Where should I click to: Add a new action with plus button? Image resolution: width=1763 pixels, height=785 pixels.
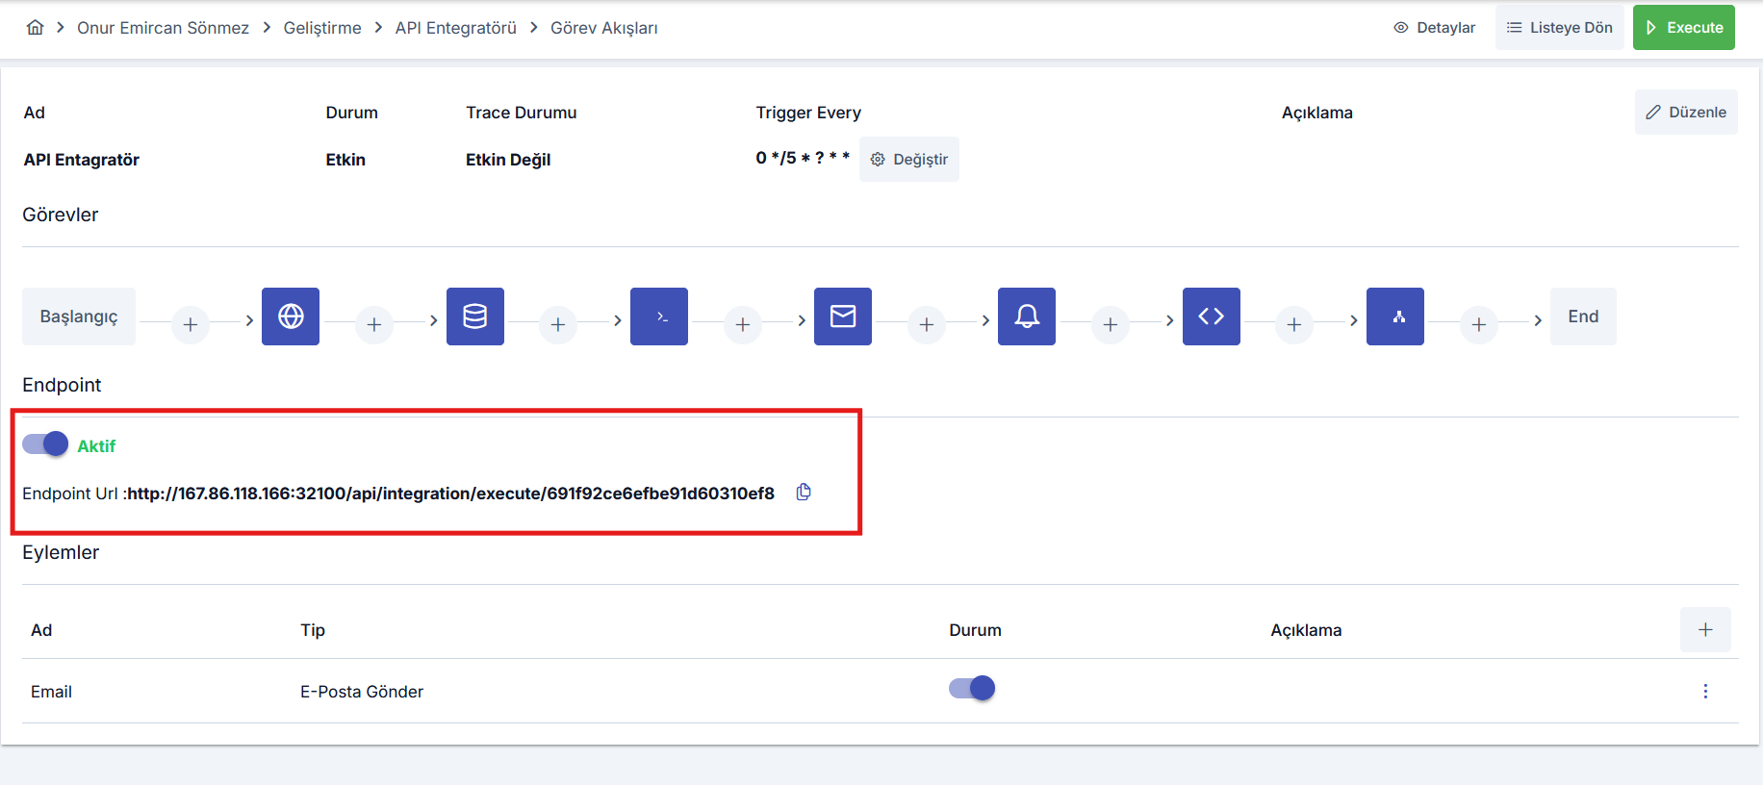tap(1705, 630)
